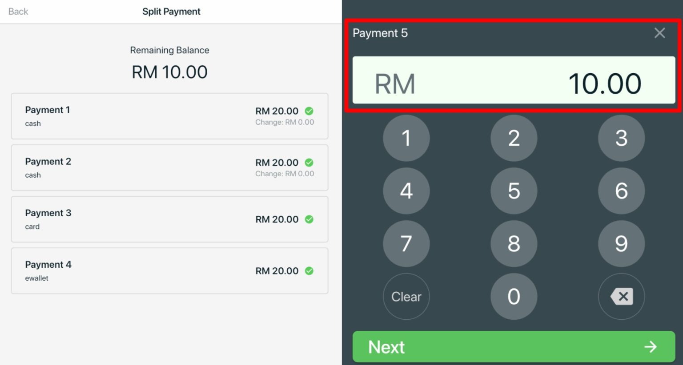
Task: Select the Payment 2 cash entry
Action: pyautogui.click(x=169, y=167)
